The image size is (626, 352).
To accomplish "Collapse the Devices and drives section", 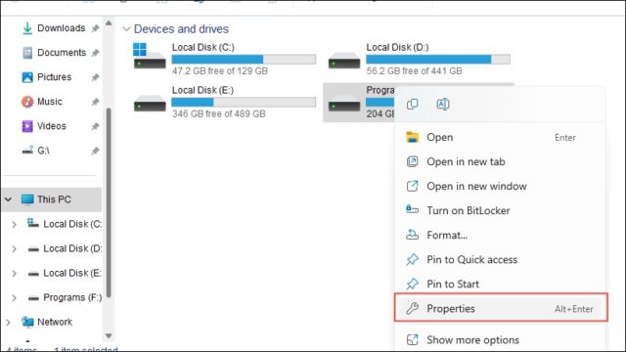I will 126,28.
